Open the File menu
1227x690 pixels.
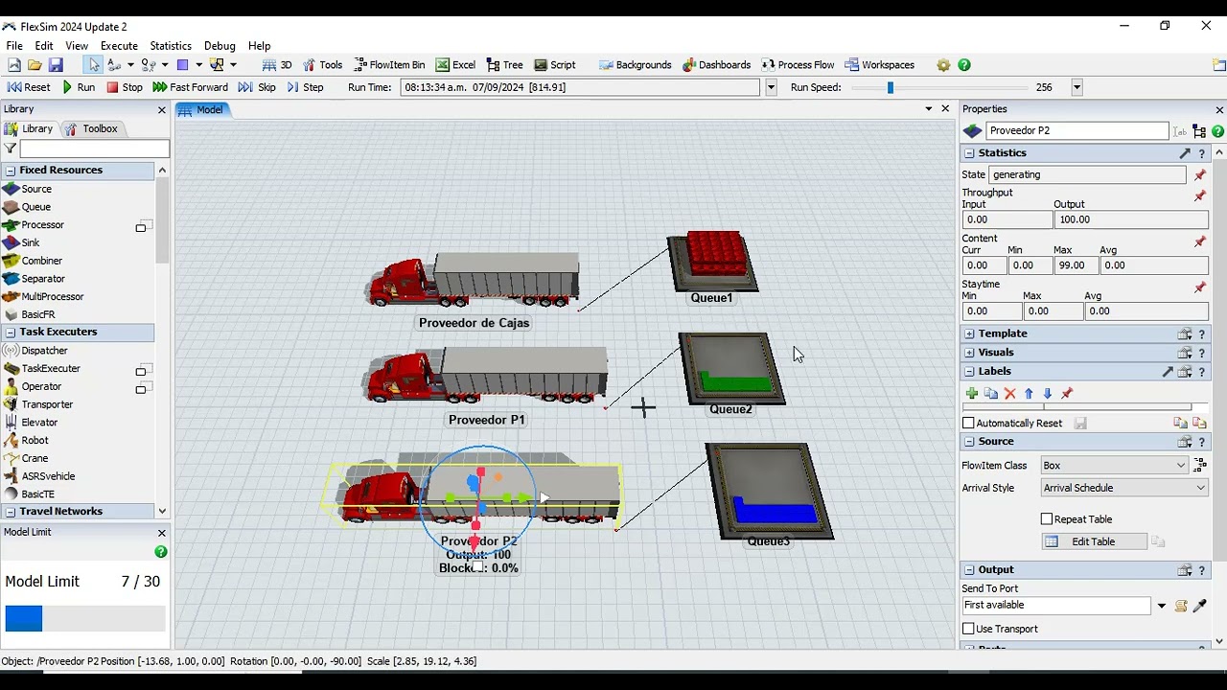14,46
